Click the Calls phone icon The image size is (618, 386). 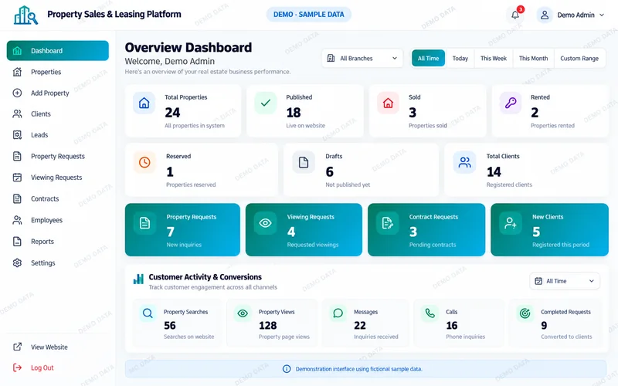430,313
